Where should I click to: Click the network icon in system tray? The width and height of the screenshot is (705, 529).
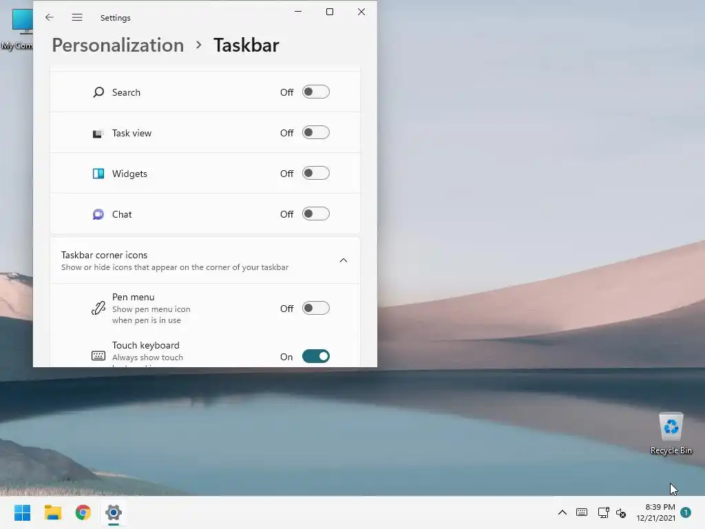coord(603,512)
